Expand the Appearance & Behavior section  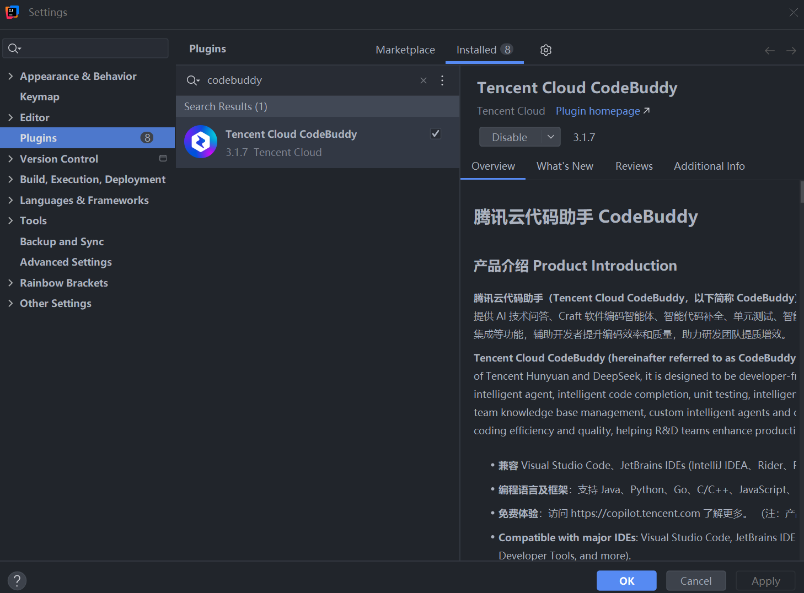click(x=10, y=76)
